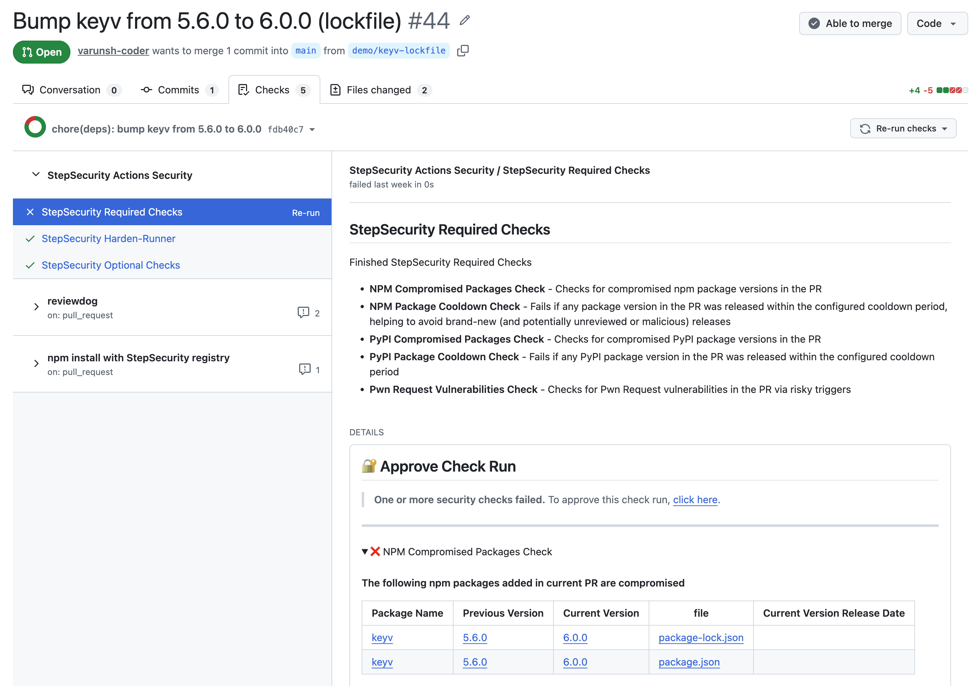This screenshot has width=974, height=686.
Task: Click the lock emoji beside Approve Check Run
Action: pos(368,466)
